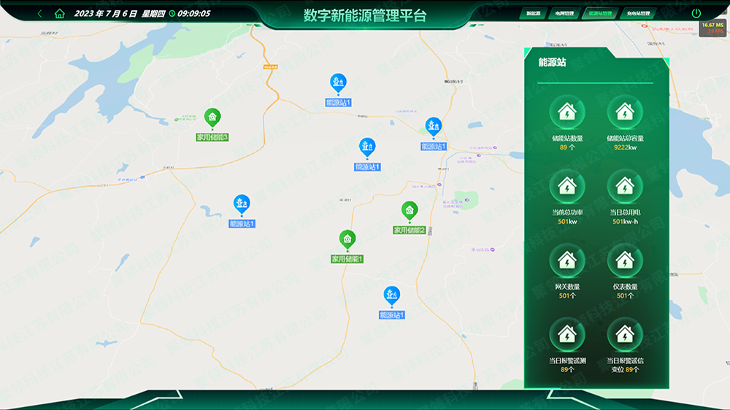Select the westernmost 能源站1 blue map pin
Screen dimensions: 730x410
tap(242, 205)
